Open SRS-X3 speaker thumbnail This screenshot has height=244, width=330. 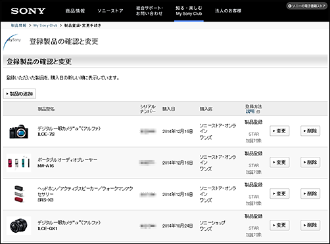(x=19, y=193)
